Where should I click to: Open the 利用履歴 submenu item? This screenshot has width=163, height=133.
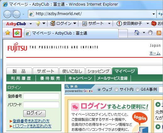(21, 78)
